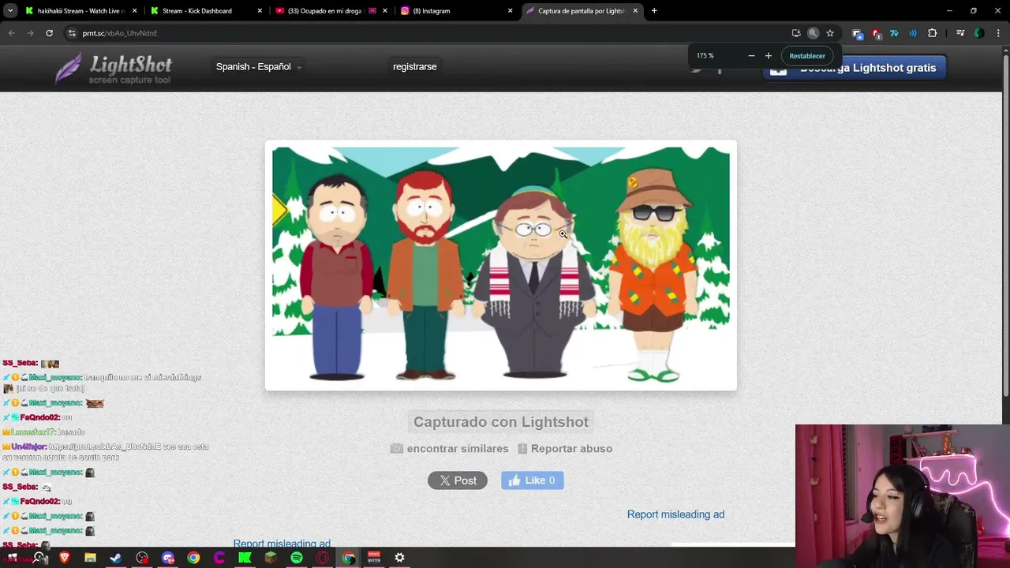This screenshot has height=568, width=1010.
Task: Open a new tab with the plus button
Action: point(654,11)
